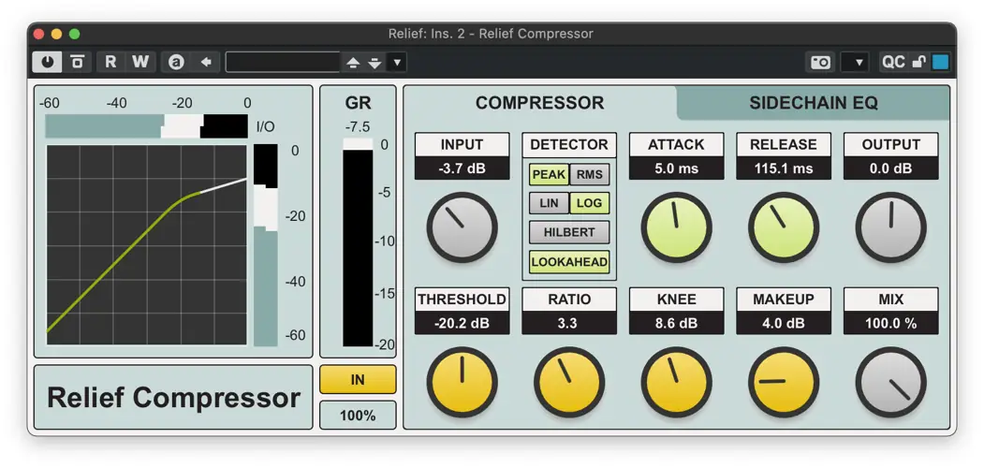
Task: Load next preset with down arrow
Action: (x=375, y=62)
